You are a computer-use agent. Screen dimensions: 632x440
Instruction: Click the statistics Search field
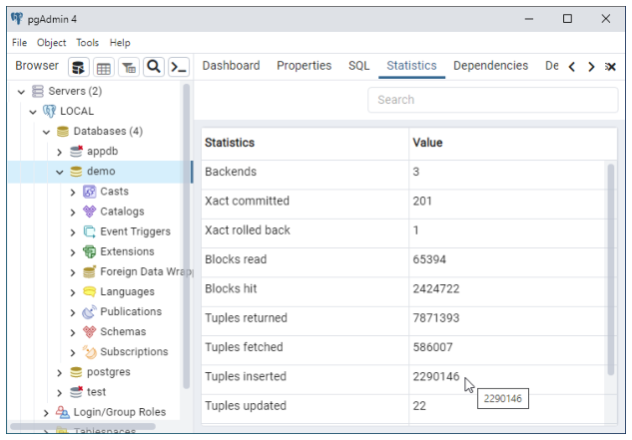point(492,100)
